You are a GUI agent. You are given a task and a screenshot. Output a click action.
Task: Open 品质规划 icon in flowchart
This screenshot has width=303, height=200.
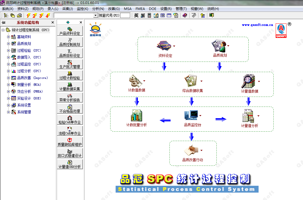(x=219, y=46)
